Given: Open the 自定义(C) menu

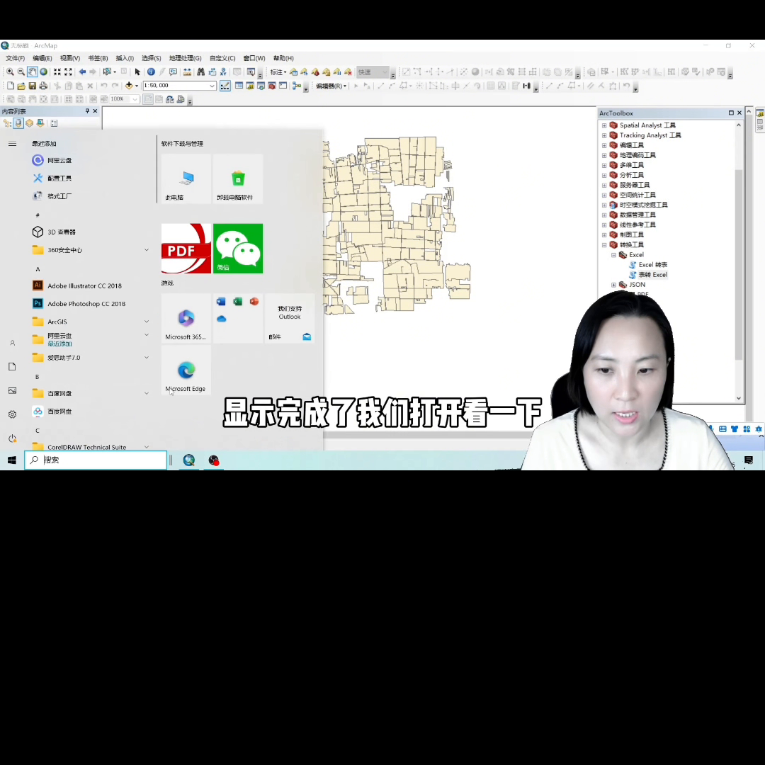Looking at the screenshot, I should 222,58.
